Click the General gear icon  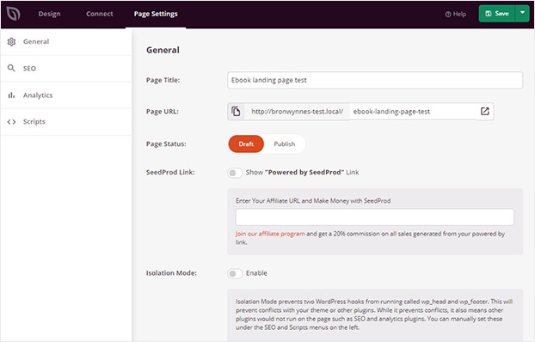(x=11, y=41)
